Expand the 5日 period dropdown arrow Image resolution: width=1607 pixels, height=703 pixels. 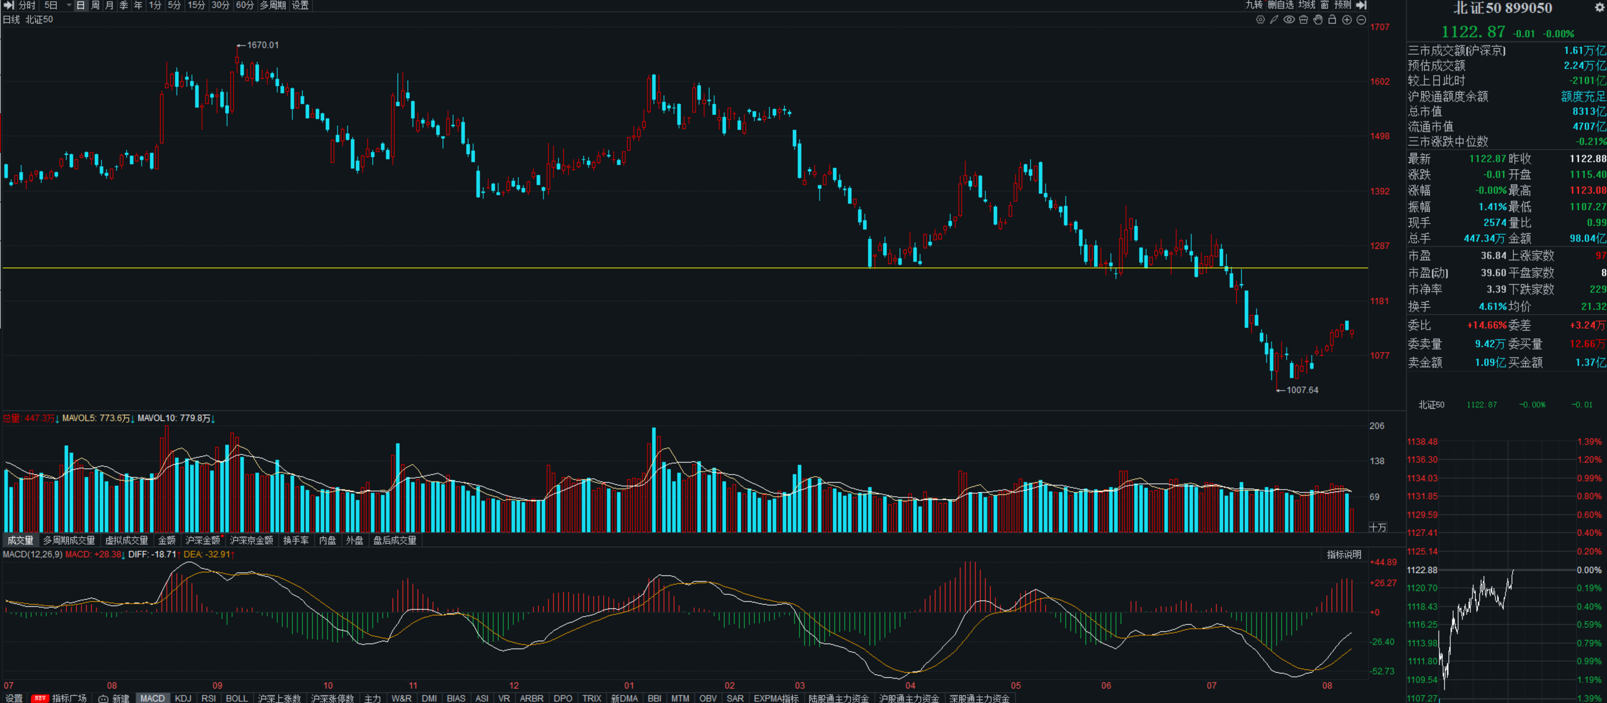tap(68, 5)
